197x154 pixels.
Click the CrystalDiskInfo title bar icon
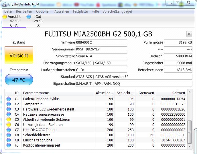pos(5,4)
